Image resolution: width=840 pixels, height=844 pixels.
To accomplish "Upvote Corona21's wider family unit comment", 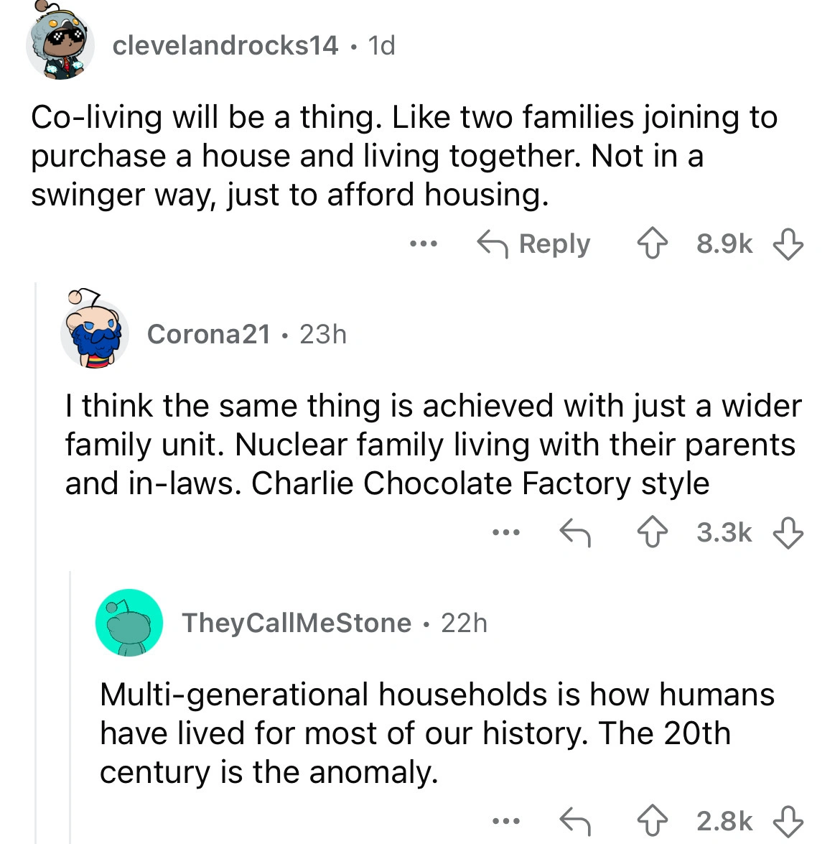I will [x=652, y=533].
